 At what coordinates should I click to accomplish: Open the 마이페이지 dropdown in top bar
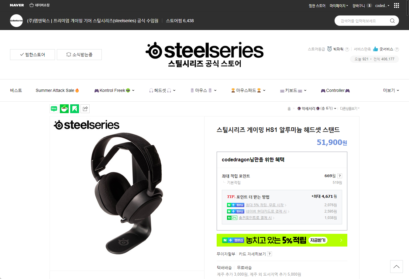point(339,6)
